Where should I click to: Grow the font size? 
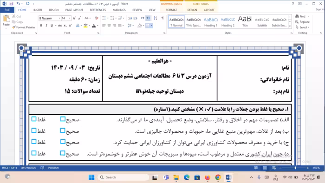tap(74, 18)
